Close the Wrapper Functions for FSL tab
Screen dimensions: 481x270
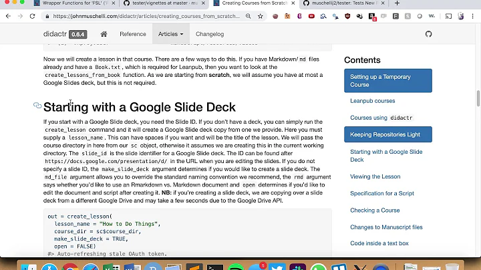pyautogui.click(x=113, y=3)
